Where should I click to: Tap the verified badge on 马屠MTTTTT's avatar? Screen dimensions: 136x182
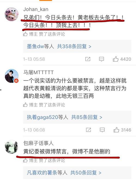(x=16, y=81)
